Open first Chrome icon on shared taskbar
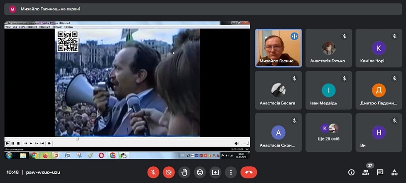Screen dimensions: 406x183 coord(34,155)
